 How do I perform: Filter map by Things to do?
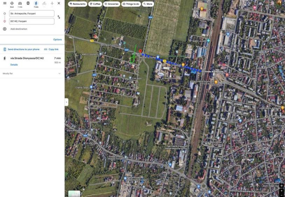[x=131, y=4]
